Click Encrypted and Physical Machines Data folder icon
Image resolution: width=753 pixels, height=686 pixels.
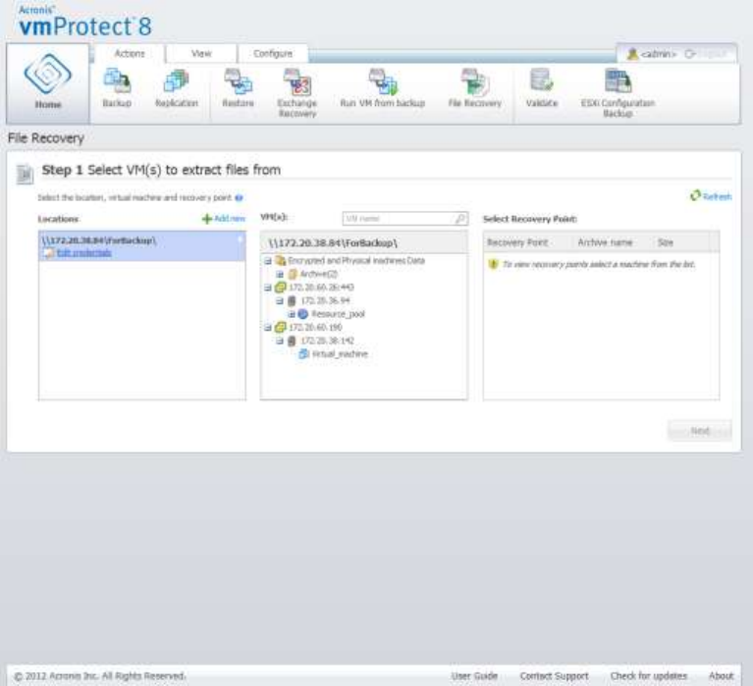click(x=281, y=261)
